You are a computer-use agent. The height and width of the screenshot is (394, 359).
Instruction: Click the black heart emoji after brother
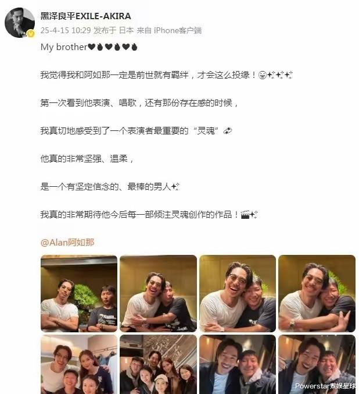tap(92, 47)
